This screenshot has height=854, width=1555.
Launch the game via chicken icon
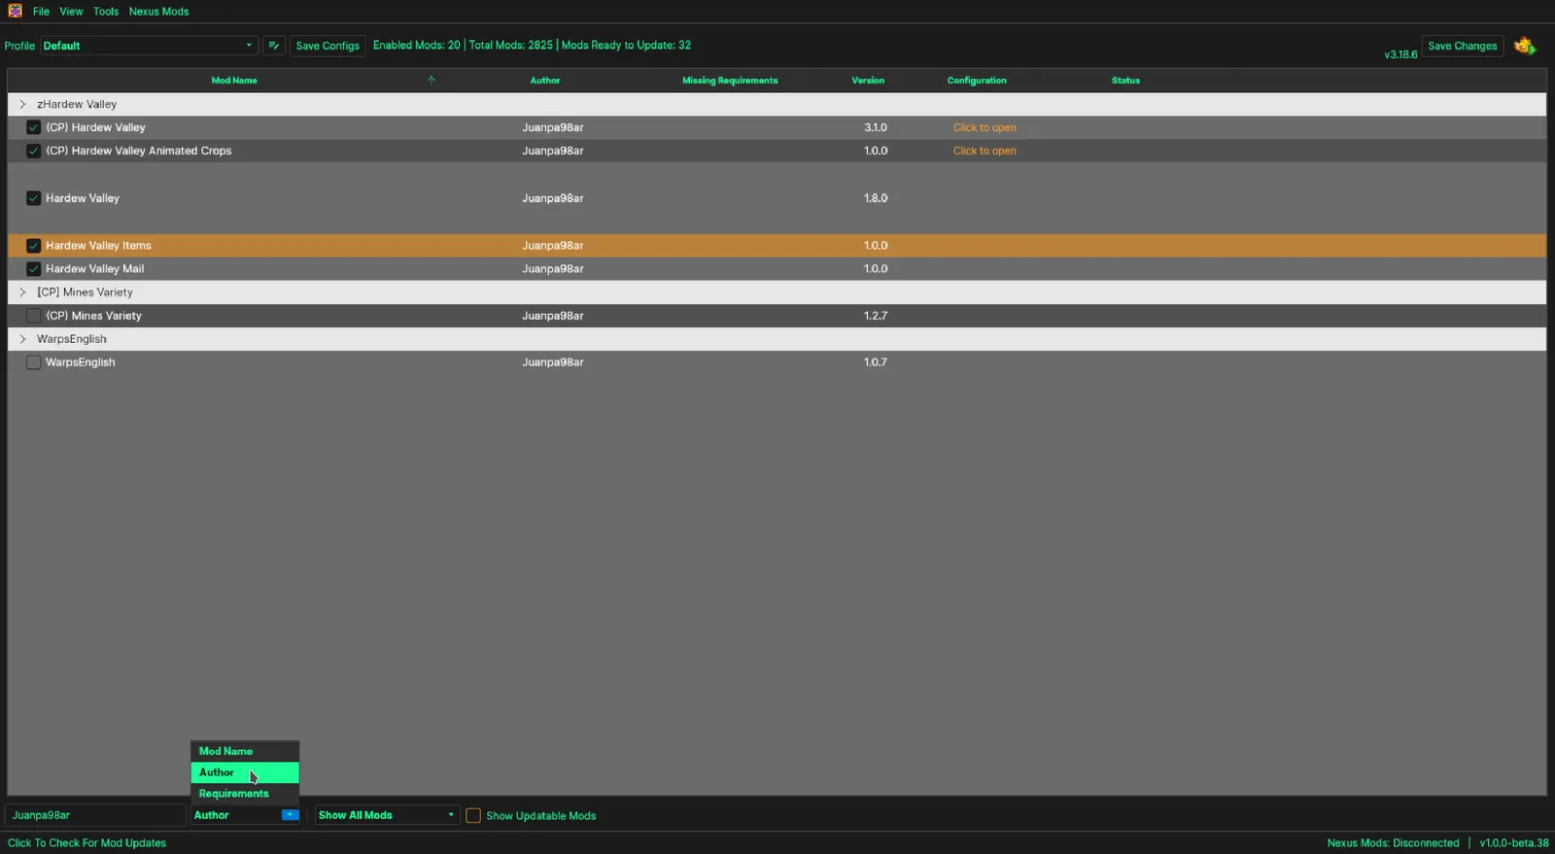coord(1524,46)
